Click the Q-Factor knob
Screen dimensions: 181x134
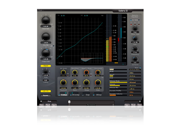coord(135,59)
